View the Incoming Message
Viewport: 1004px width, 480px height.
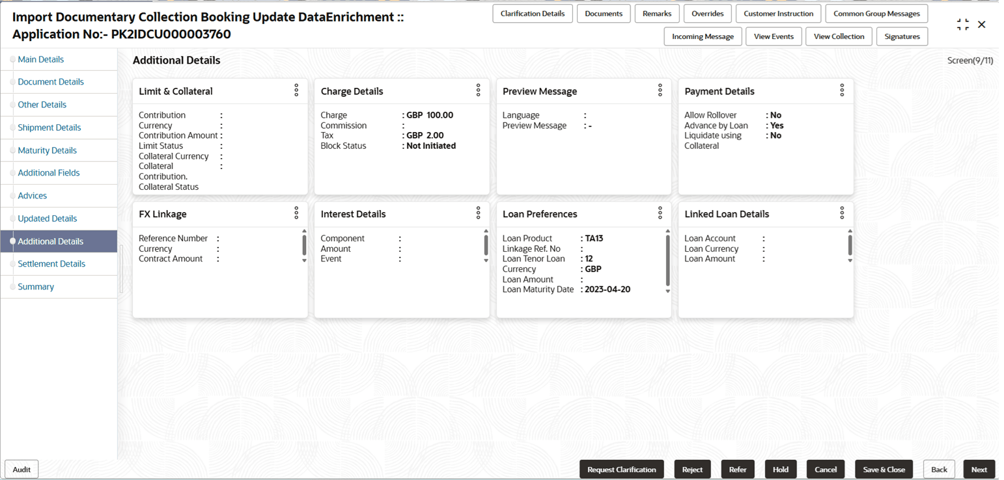coord(703,36)
